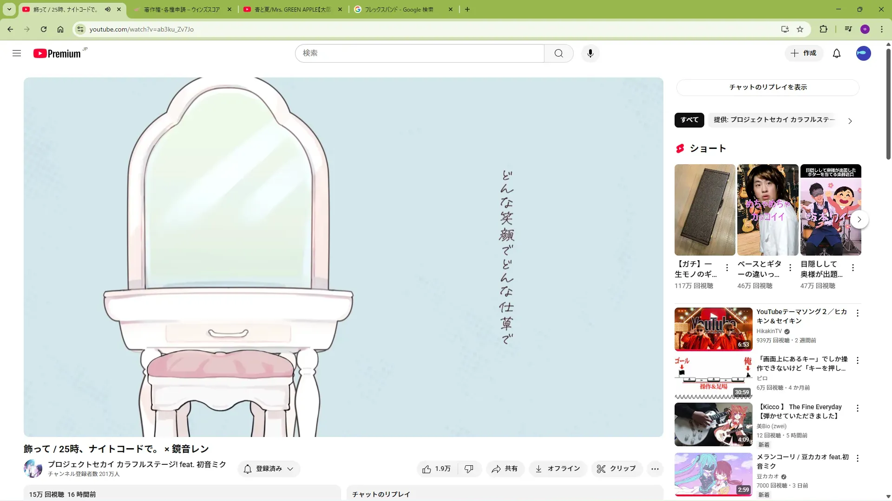892x501 pixels.
Task: Dislike the video with thumbs down
Action: click(469, 469)
